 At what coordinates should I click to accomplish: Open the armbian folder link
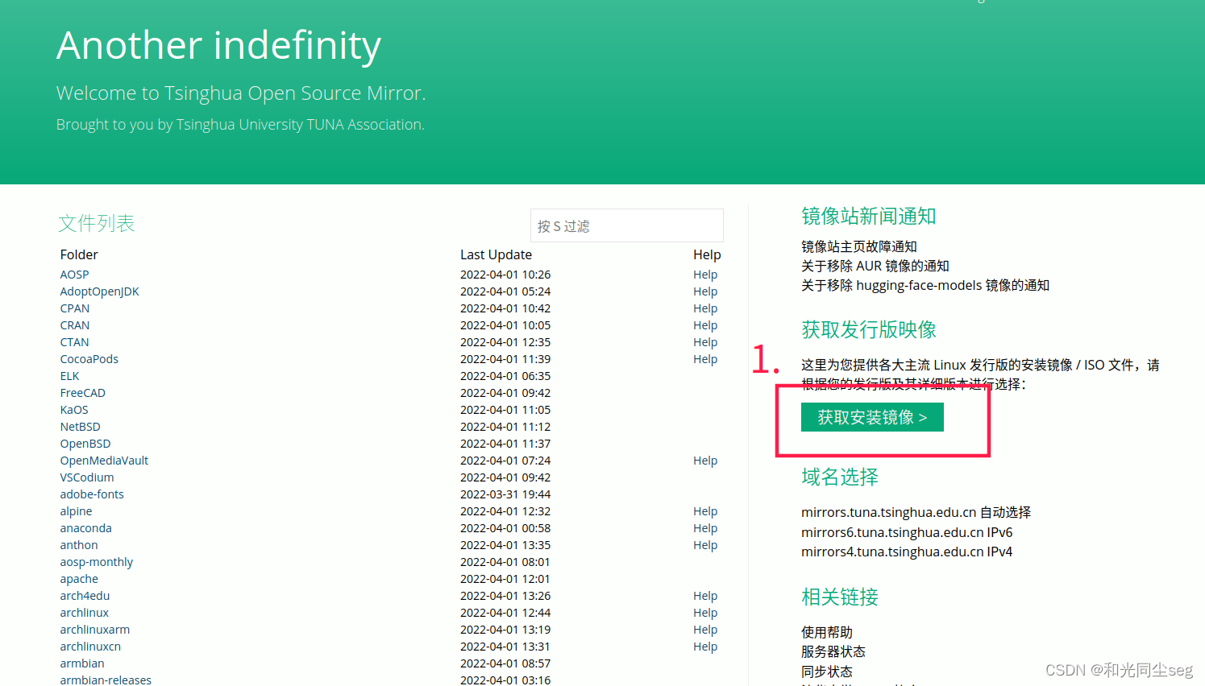(x=82, y=663)
